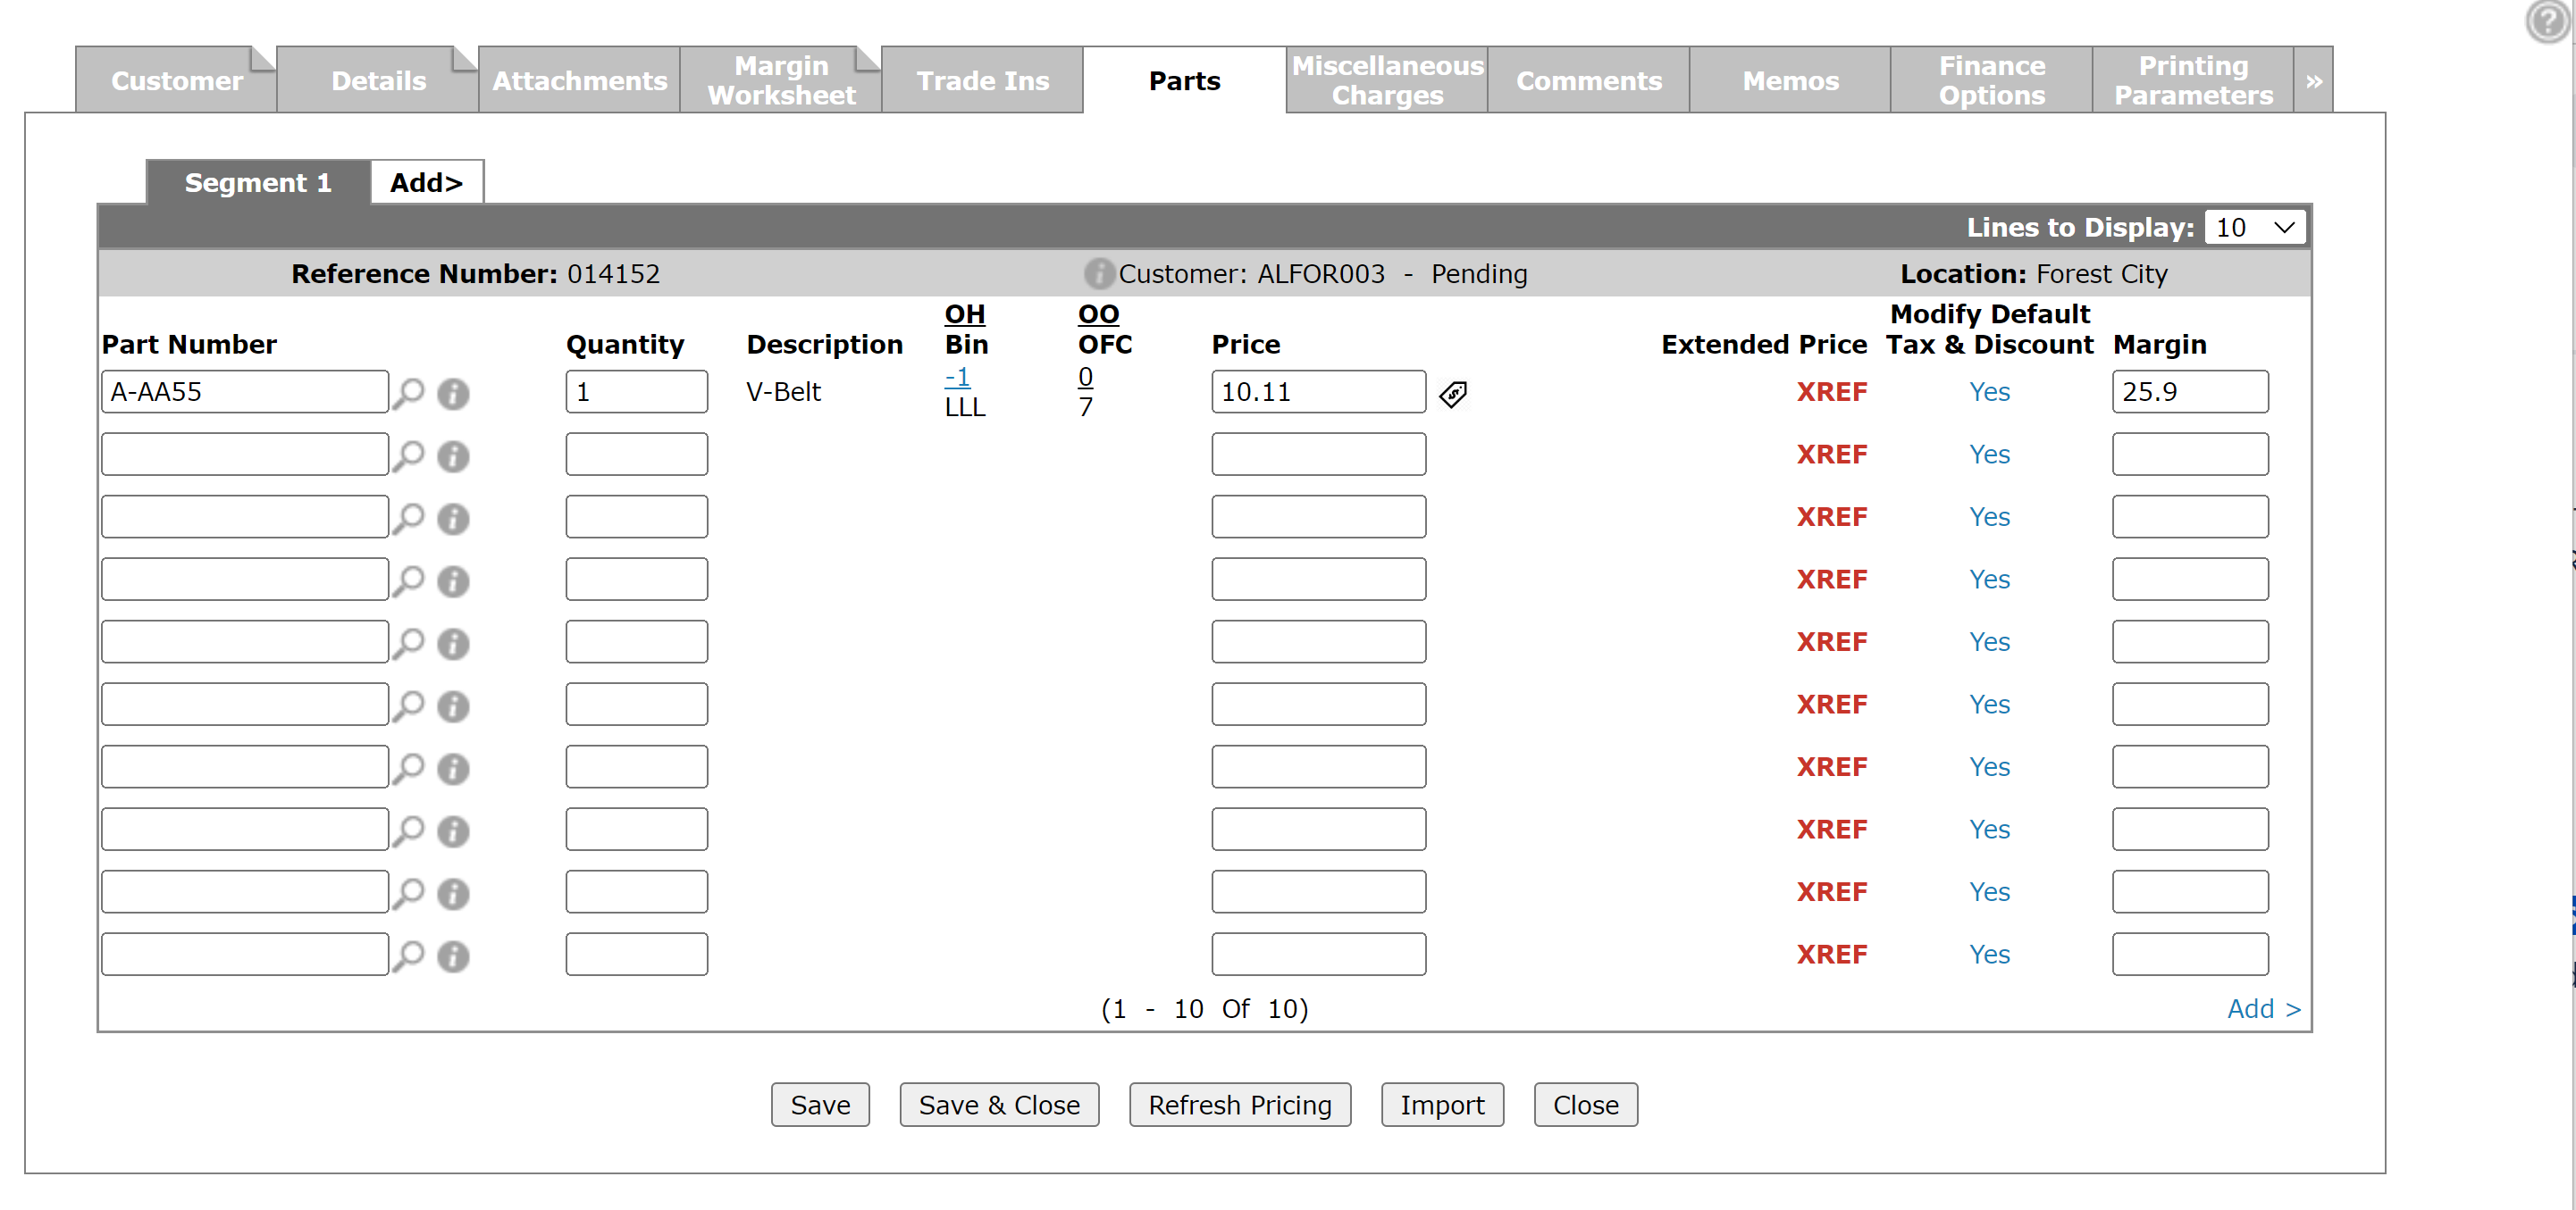Click the Price field containing 10.11
This screenshot has height=1210, width=2576.
1318,392
